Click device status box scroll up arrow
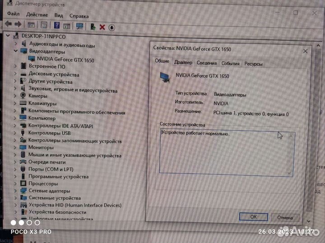 [x=291, y=136]
